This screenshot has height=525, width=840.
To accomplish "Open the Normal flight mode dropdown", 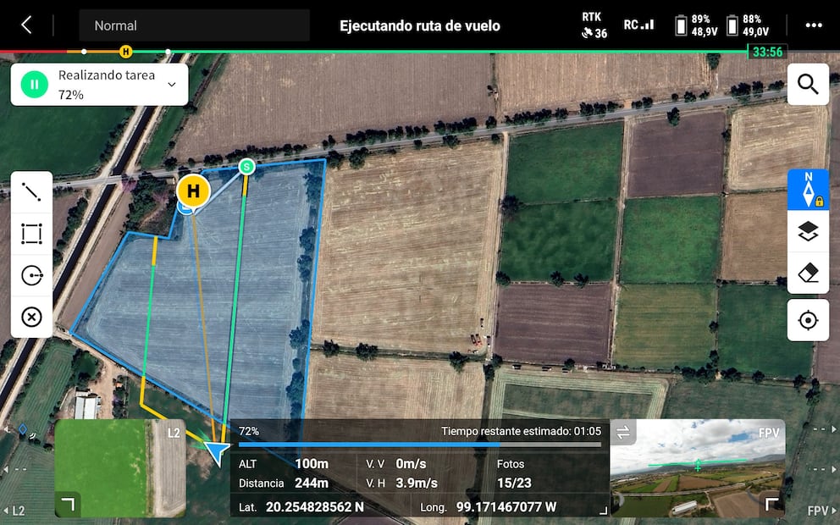I will coord(193,26).
